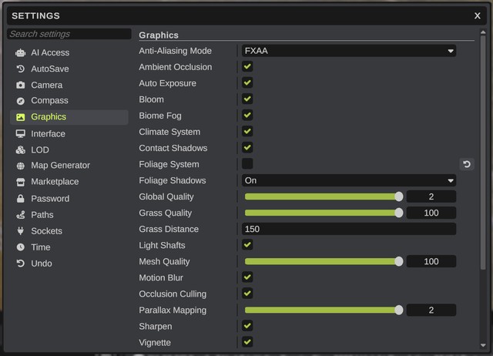The image size is (493, 356).
Task: Toggle Biome Fog checkbox
Action: pos(247,115)
